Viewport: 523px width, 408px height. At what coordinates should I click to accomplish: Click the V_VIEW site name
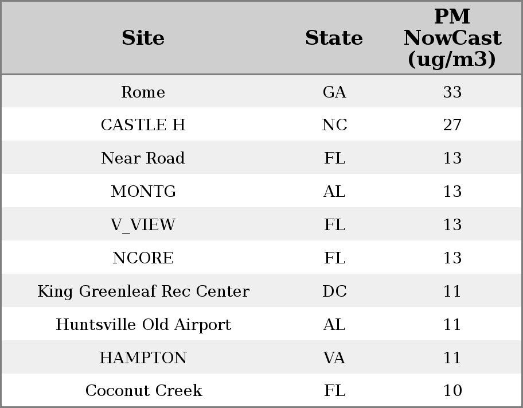point(143,224)
